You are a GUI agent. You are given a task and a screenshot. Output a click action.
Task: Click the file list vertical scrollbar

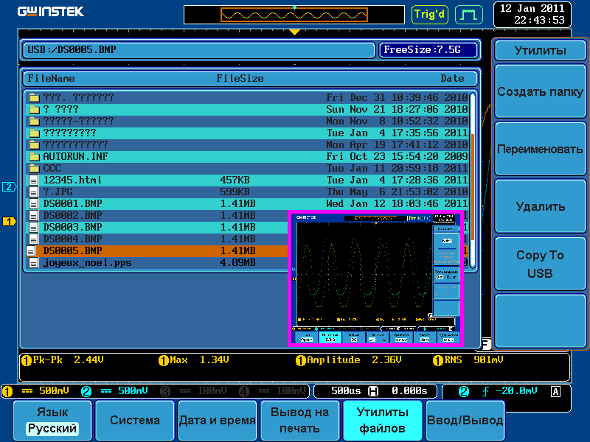point(473,147)
